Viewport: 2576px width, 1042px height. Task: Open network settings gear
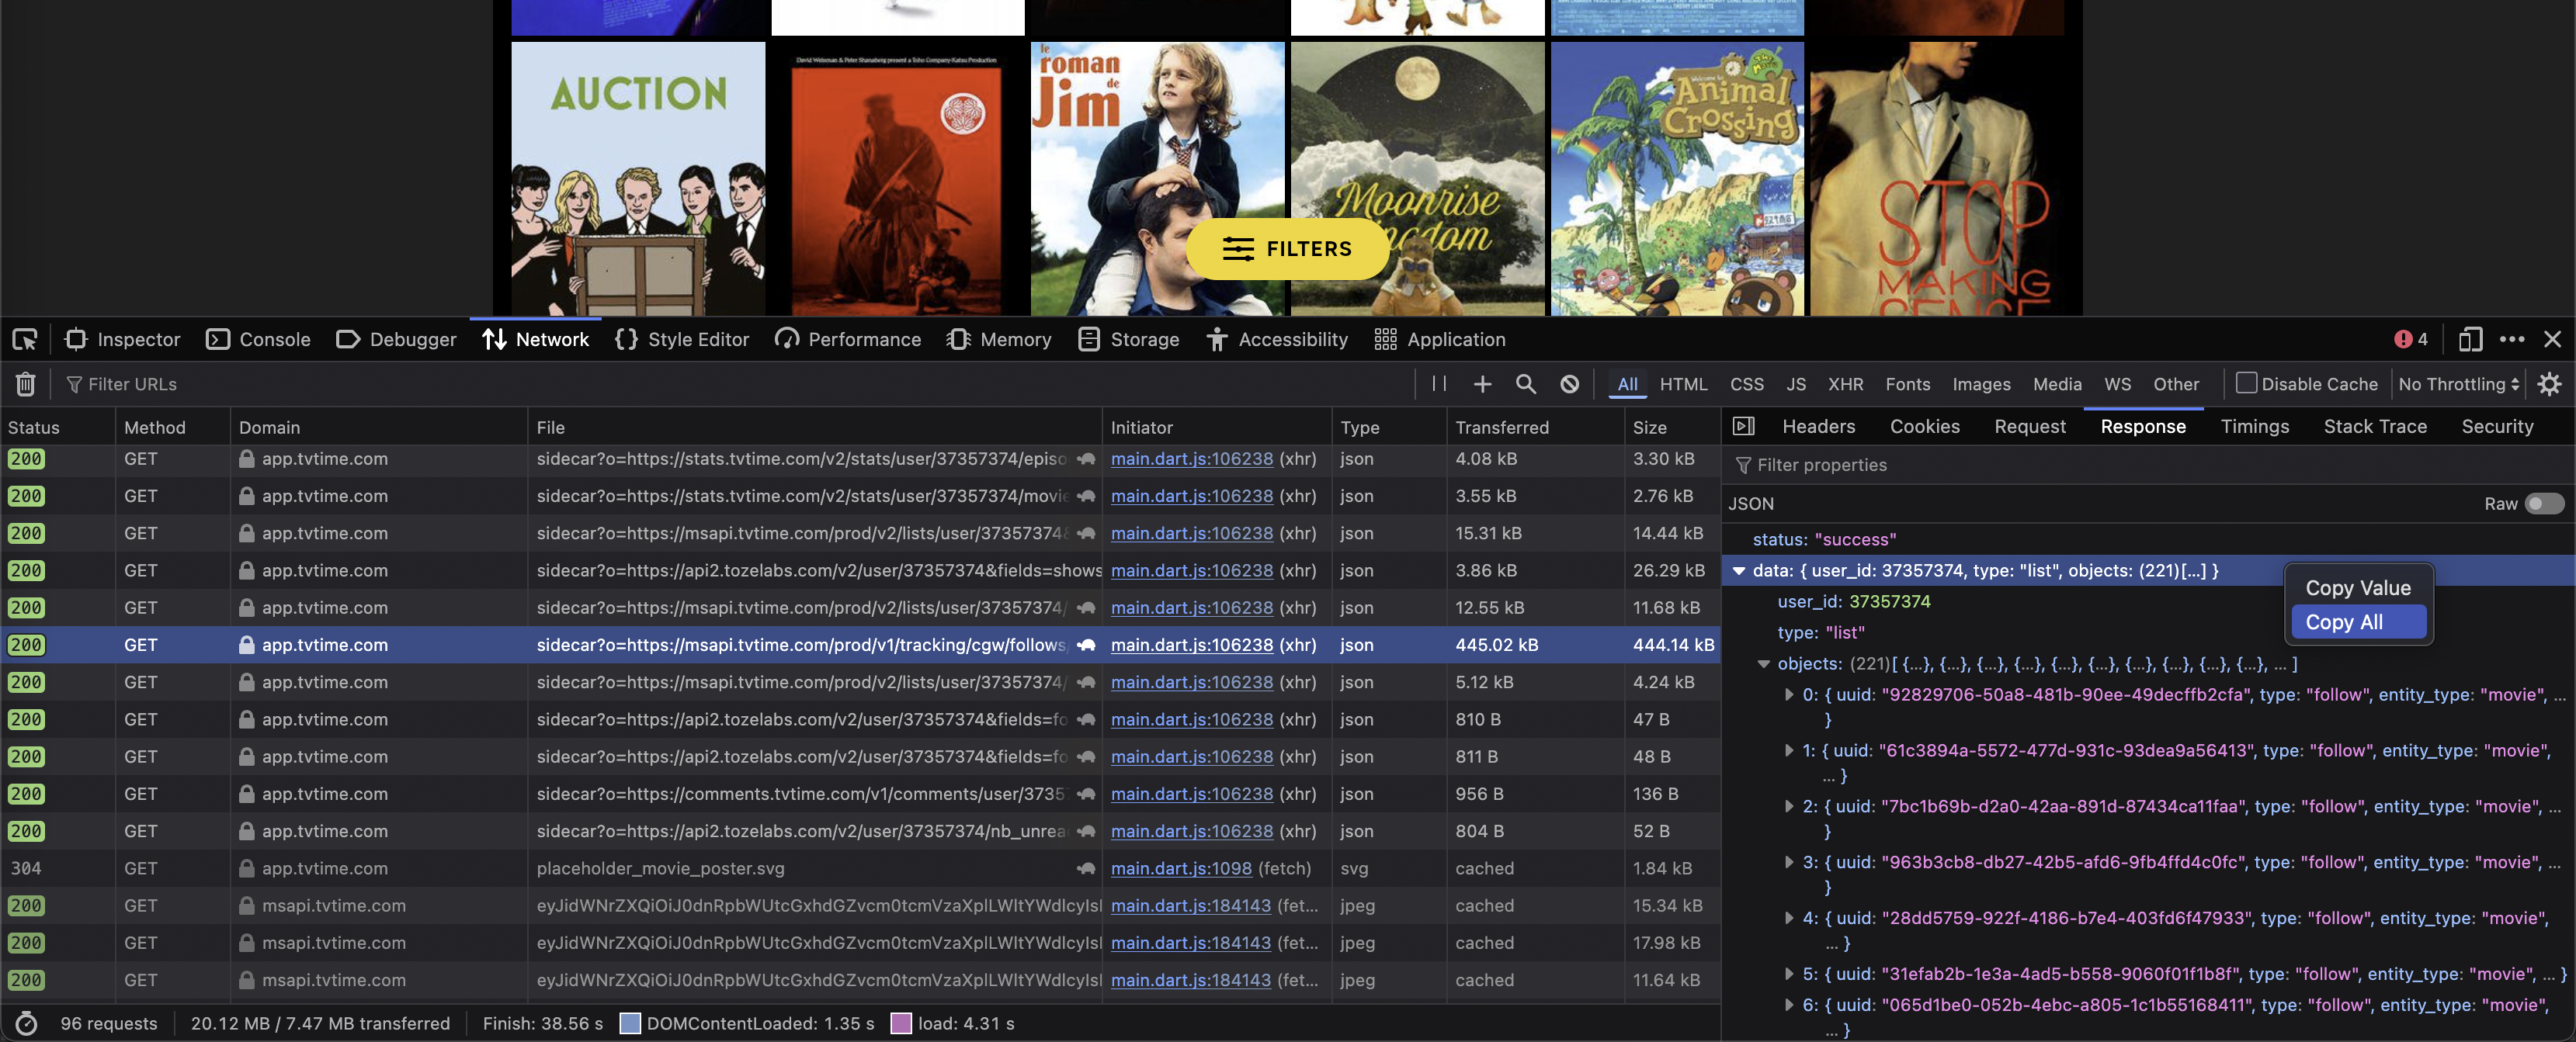tap(2550, 383)
